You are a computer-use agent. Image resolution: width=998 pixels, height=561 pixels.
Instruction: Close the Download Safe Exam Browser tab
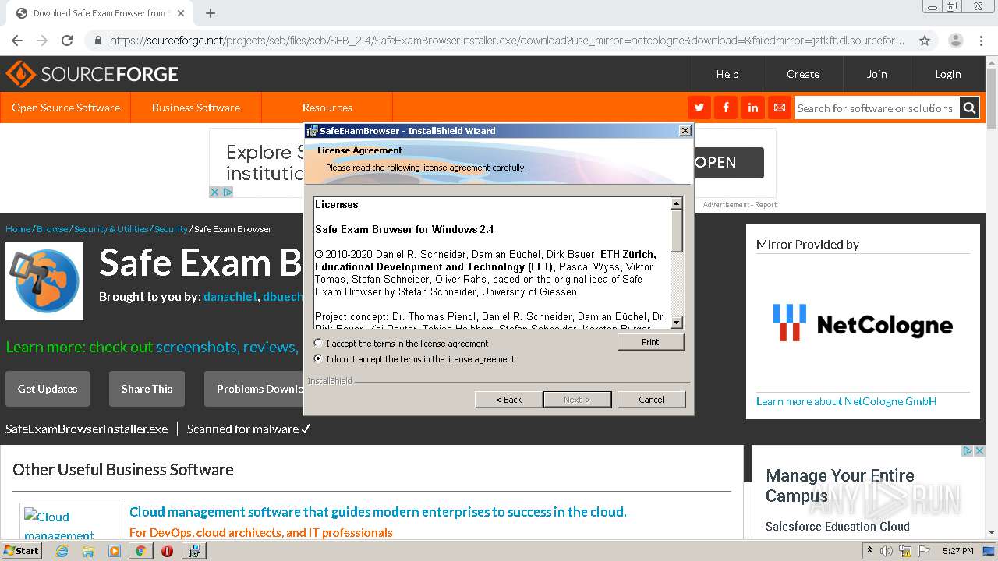point(181,13)
